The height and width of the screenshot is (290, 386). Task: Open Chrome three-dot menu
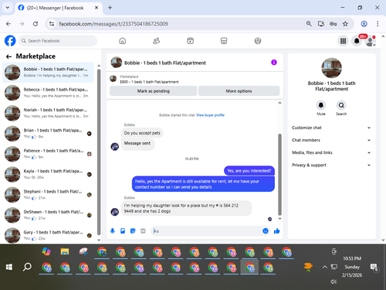[378, 24]
